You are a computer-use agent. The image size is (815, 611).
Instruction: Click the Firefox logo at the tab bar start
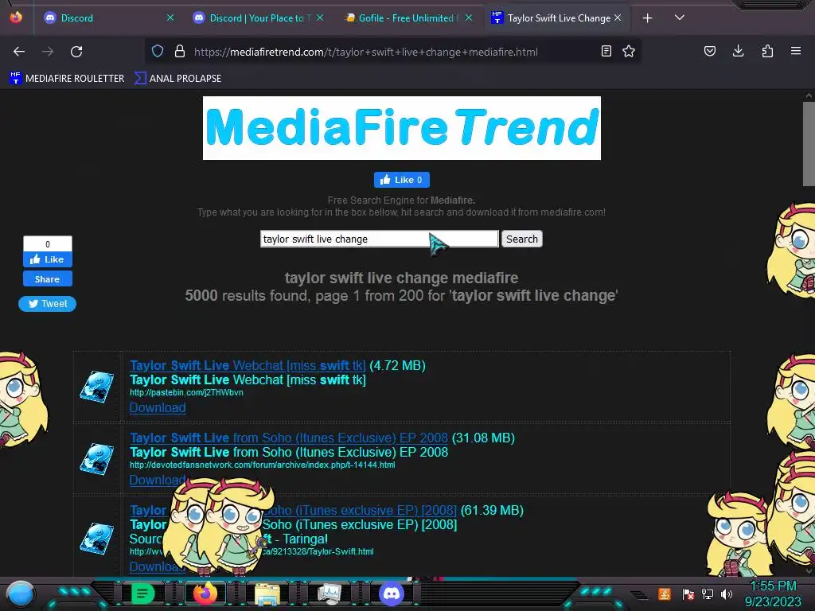(x=16, y=18)
